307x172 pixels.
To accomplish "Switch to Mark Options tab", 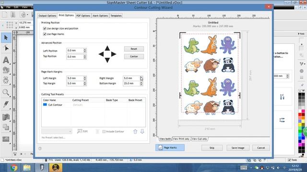I will 100,16.
